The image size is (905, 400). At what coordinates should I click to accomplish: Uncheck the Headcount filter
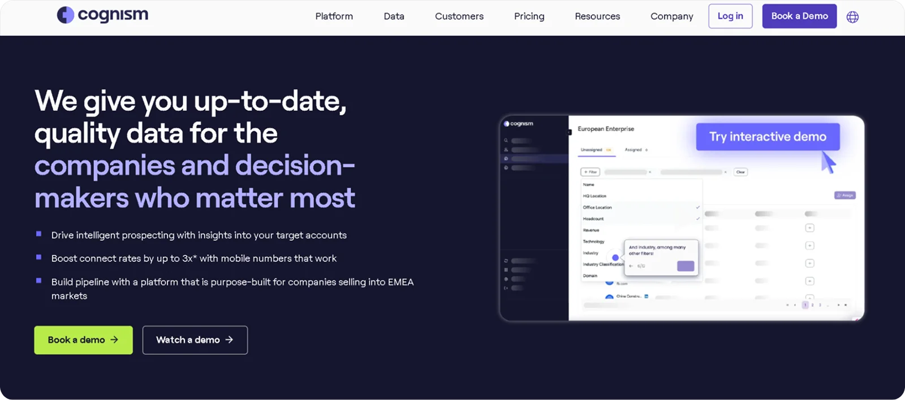click(641, 219)
